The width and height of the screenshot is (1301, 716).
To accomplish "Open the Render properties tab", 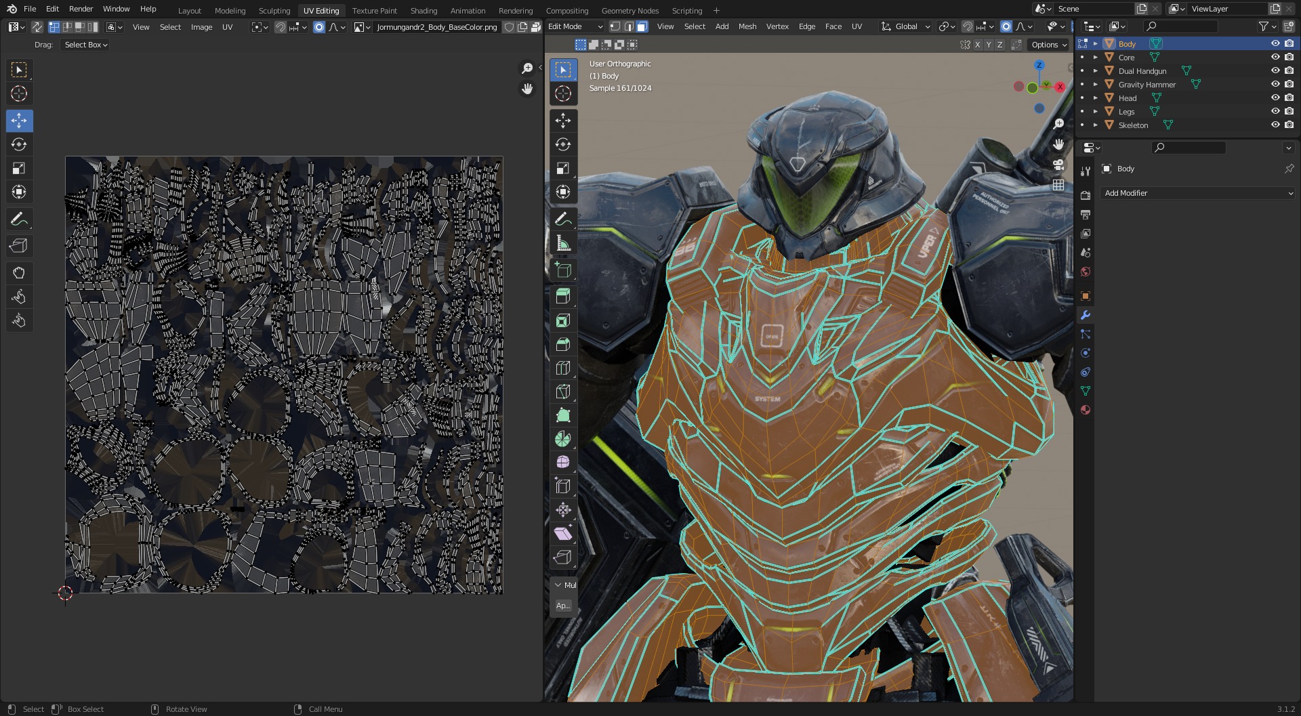I will [1086, 195].
